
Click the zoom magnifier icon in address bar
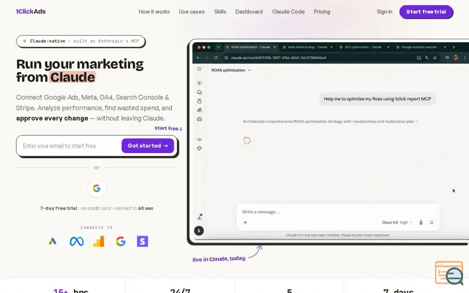[427, 57]
